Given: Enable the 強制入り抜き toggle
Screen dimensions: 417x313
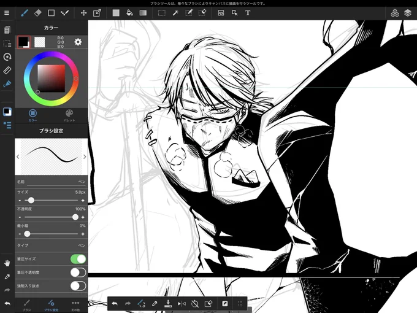Looking at the screenshot, I should [x=78, y=286].
